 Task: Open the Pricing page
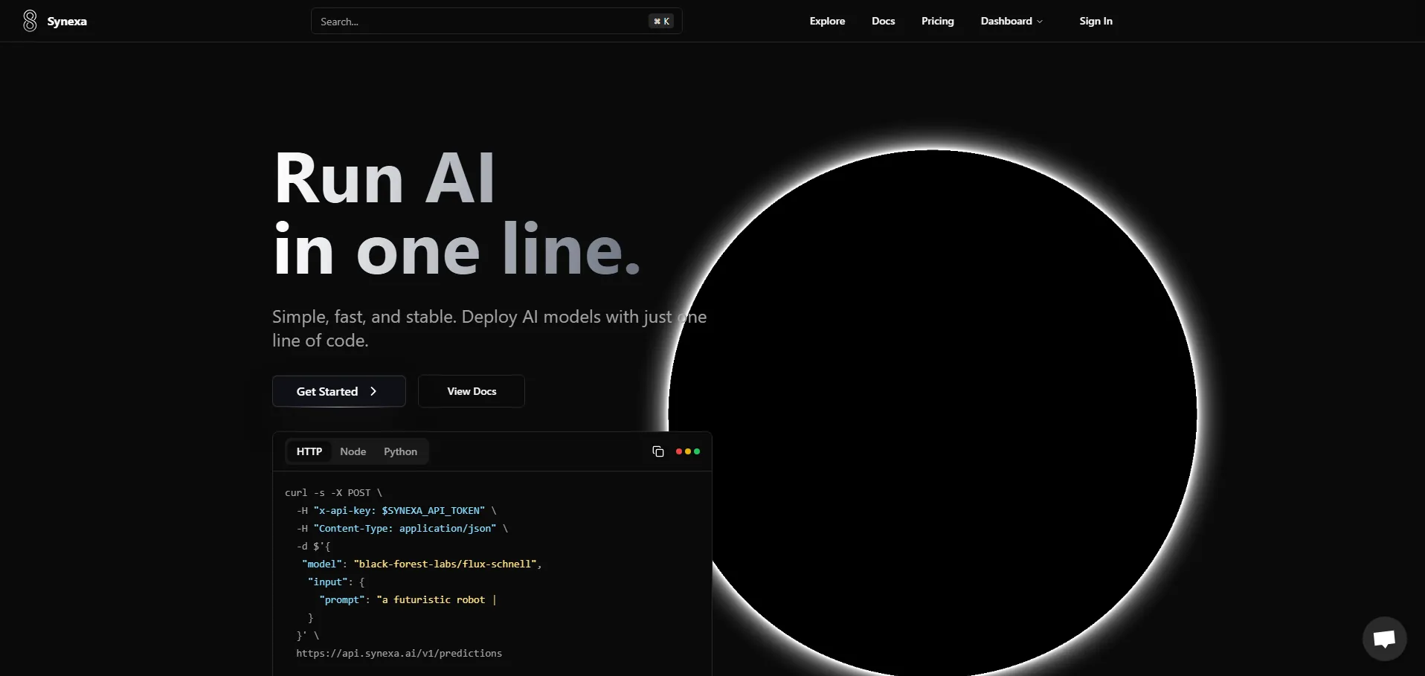click(937, 21)
